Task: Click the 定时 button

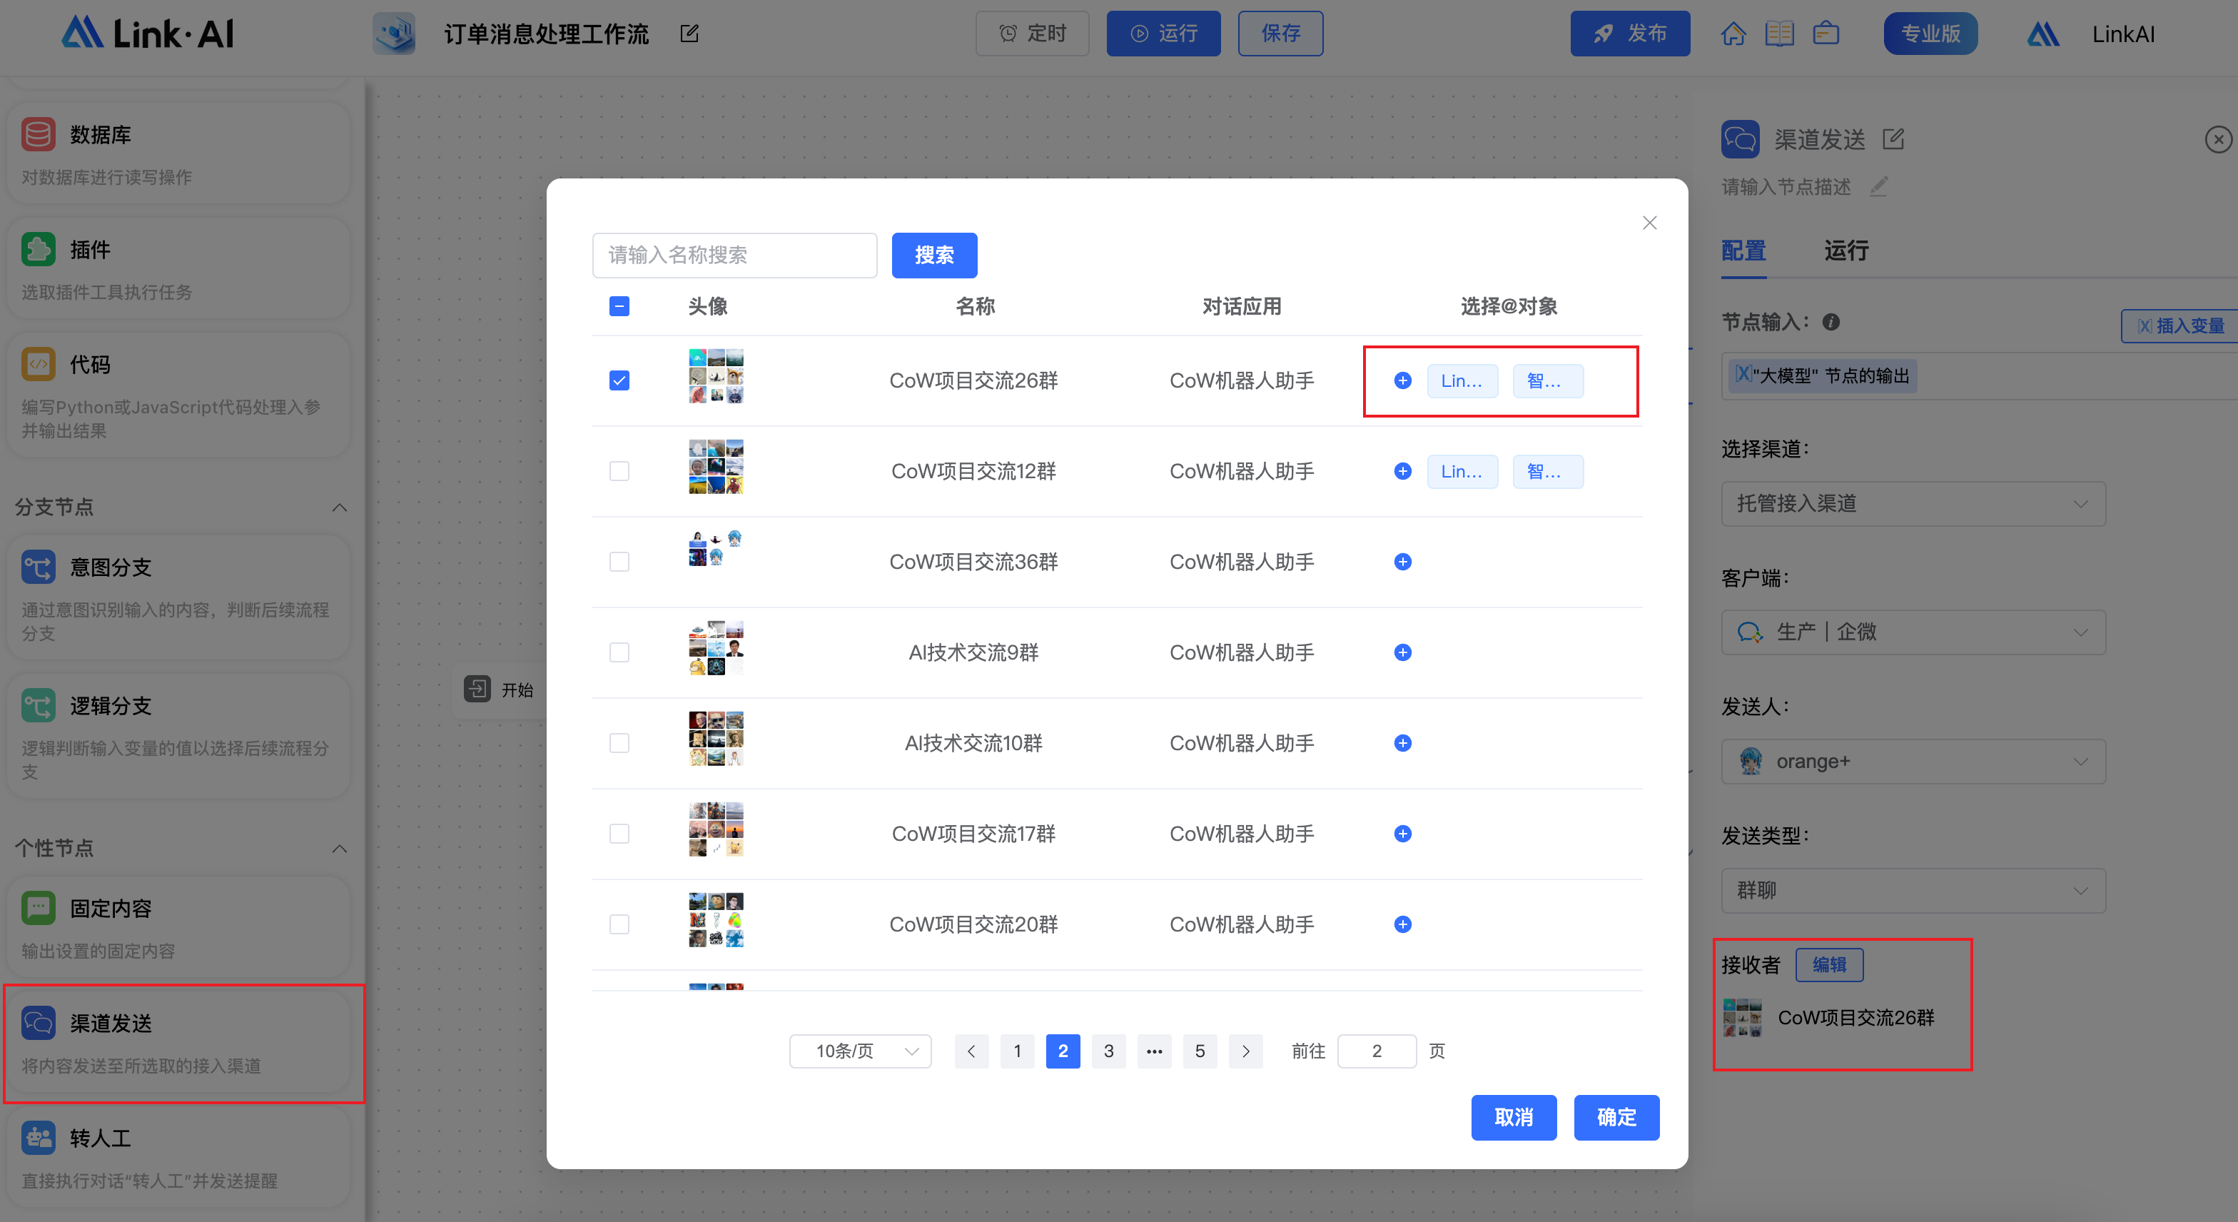Action: [1032, 34]
